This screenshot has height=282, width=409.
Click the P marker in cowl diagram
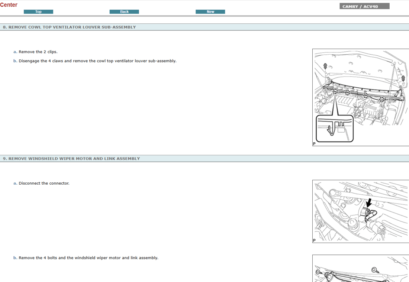(x=314, y=144)
